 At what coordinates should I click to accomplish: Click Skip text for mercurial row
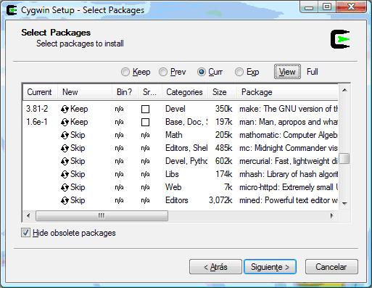pos(78,161)
